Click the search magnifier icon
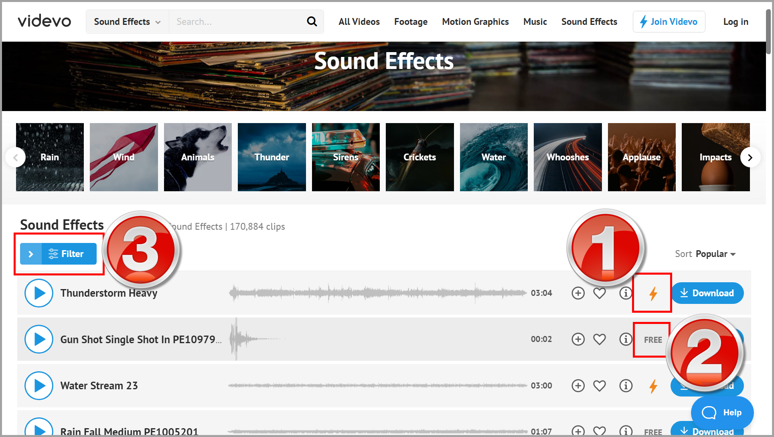 (x=312, y=21)
